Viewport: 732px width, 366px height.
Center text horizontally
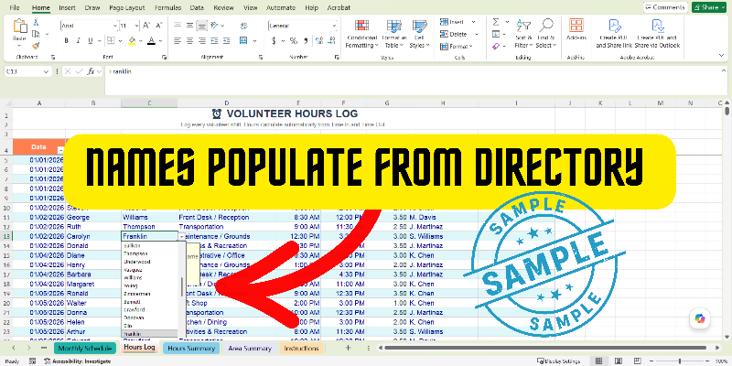coord(189,40)
